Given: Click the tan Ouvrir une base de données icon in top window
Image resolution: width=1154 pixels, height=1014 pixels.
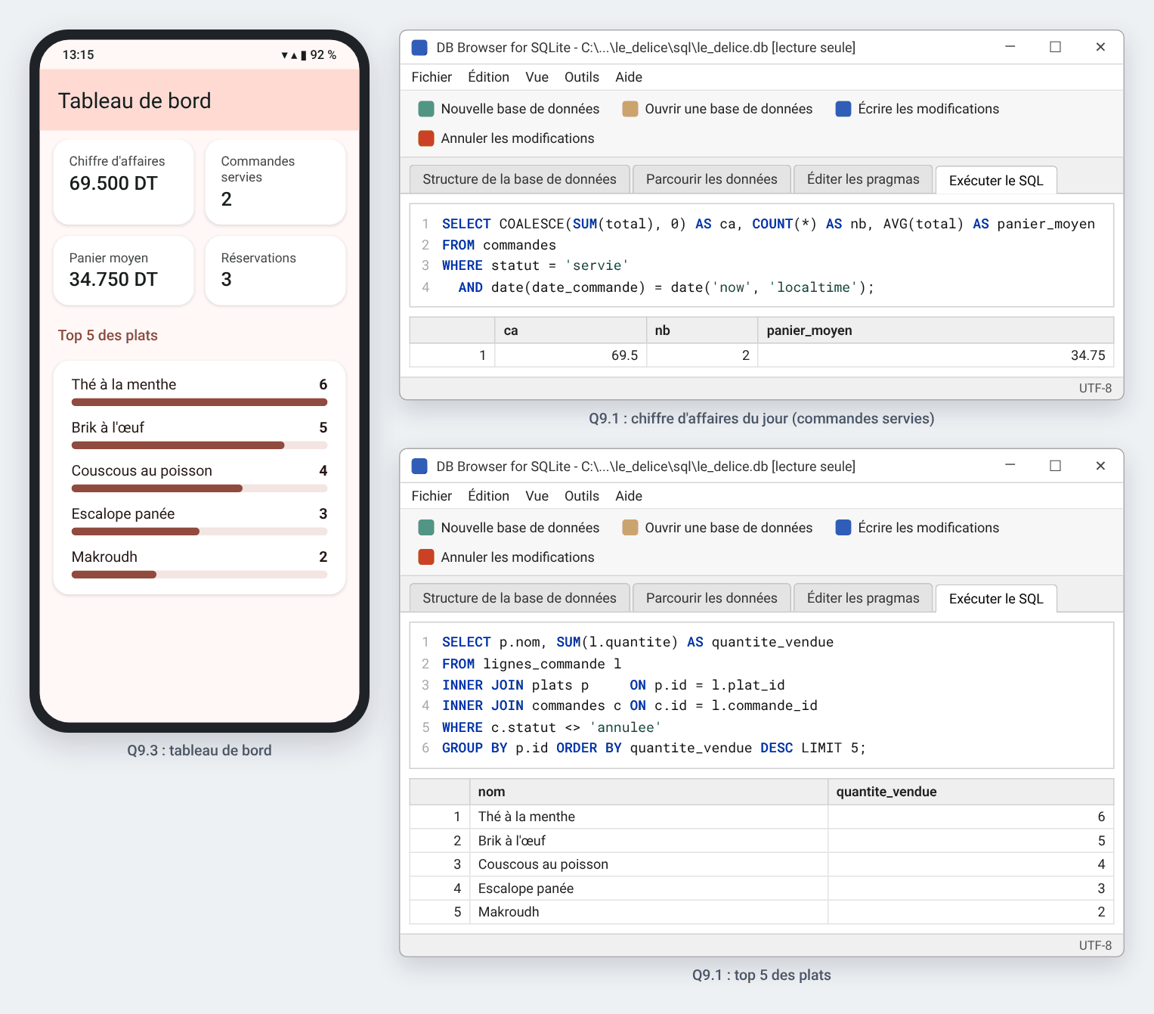Looking at the screenshot, I should 630,109.
